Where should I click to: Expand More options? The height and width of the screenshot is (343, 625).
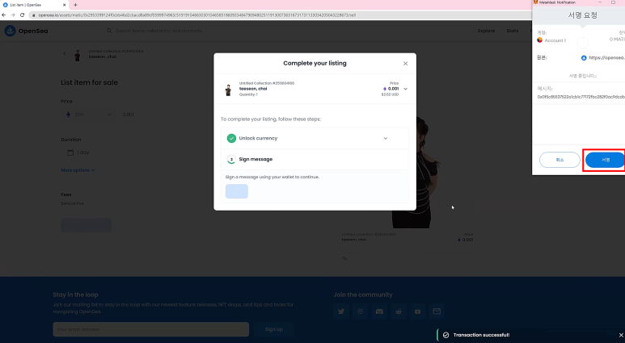tap(78, 170)
